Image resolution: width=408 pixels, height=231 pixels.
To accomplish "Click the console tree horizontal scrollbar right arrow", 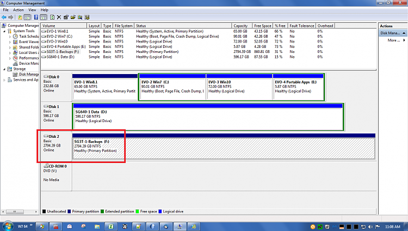I will point(36,212).
